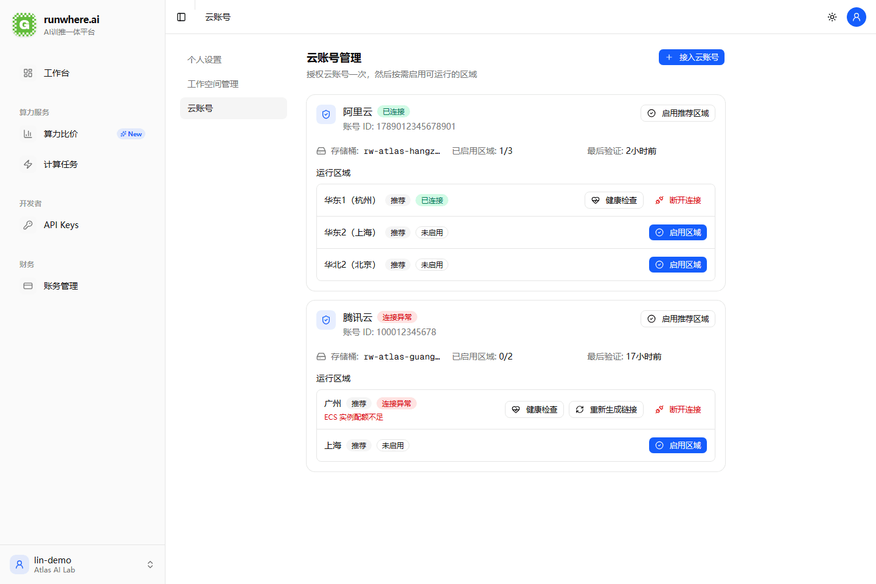Open API Keys in the sidebar
The width and height of the screenshot is (876, 584).
[82, 225]
